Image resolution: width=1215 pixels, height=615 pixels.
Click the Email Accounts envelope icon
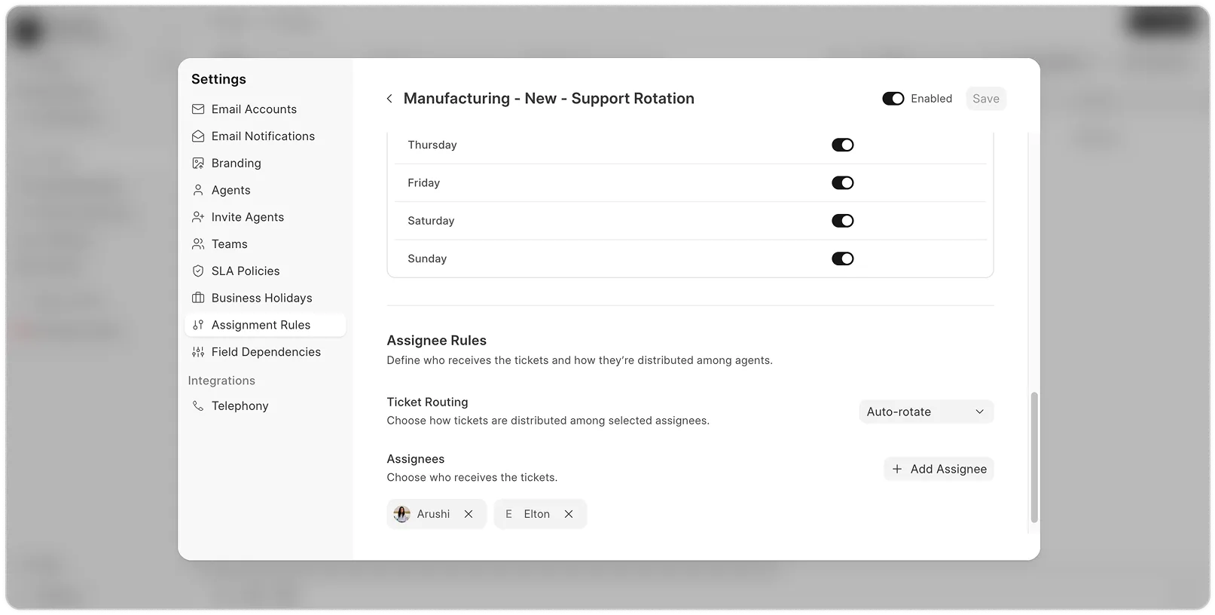click(x=198, y=109)
